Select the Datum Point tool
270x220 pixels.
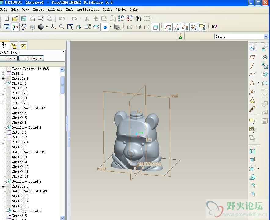[x=252, y=83]
